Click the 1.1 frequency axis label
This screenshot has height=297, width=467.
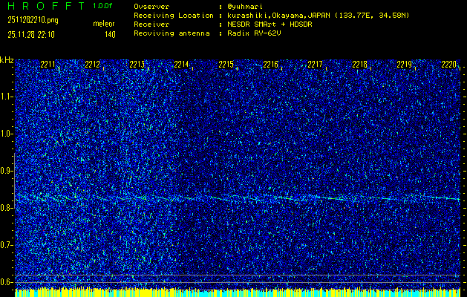click(x=7, y=97)
